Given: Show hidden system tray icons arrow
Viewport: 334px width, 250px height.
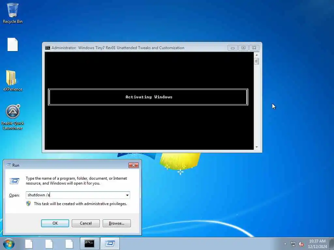Looking at the screenshot, I should click(x=285, y=244).
